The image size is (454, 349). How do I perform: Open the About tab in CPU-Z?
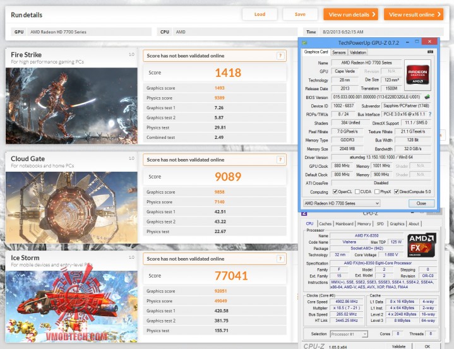(414, 223)
